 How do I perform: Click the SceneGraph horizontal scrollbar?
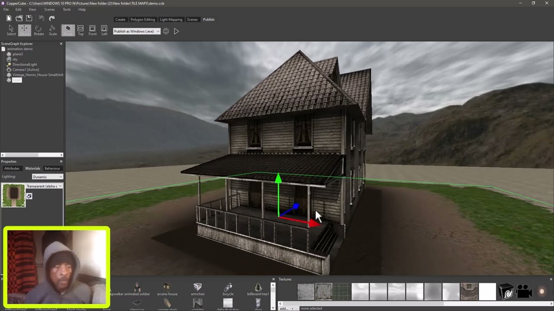point(32,155)
